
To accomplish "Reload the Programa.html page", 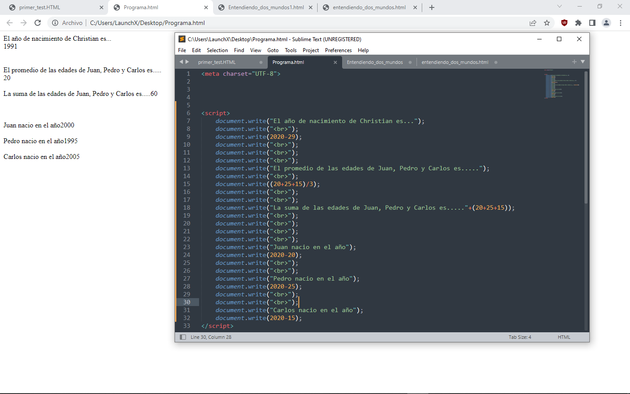I will point(38,23).
